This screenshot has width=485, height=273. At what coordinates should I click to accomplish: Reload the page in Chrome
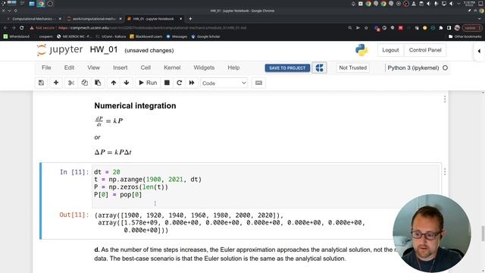pos(22,28)
